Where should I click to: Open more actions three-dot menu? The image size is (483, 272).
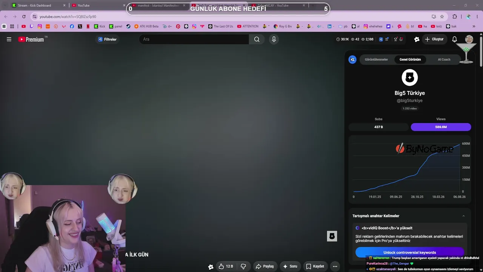(335, 266)
